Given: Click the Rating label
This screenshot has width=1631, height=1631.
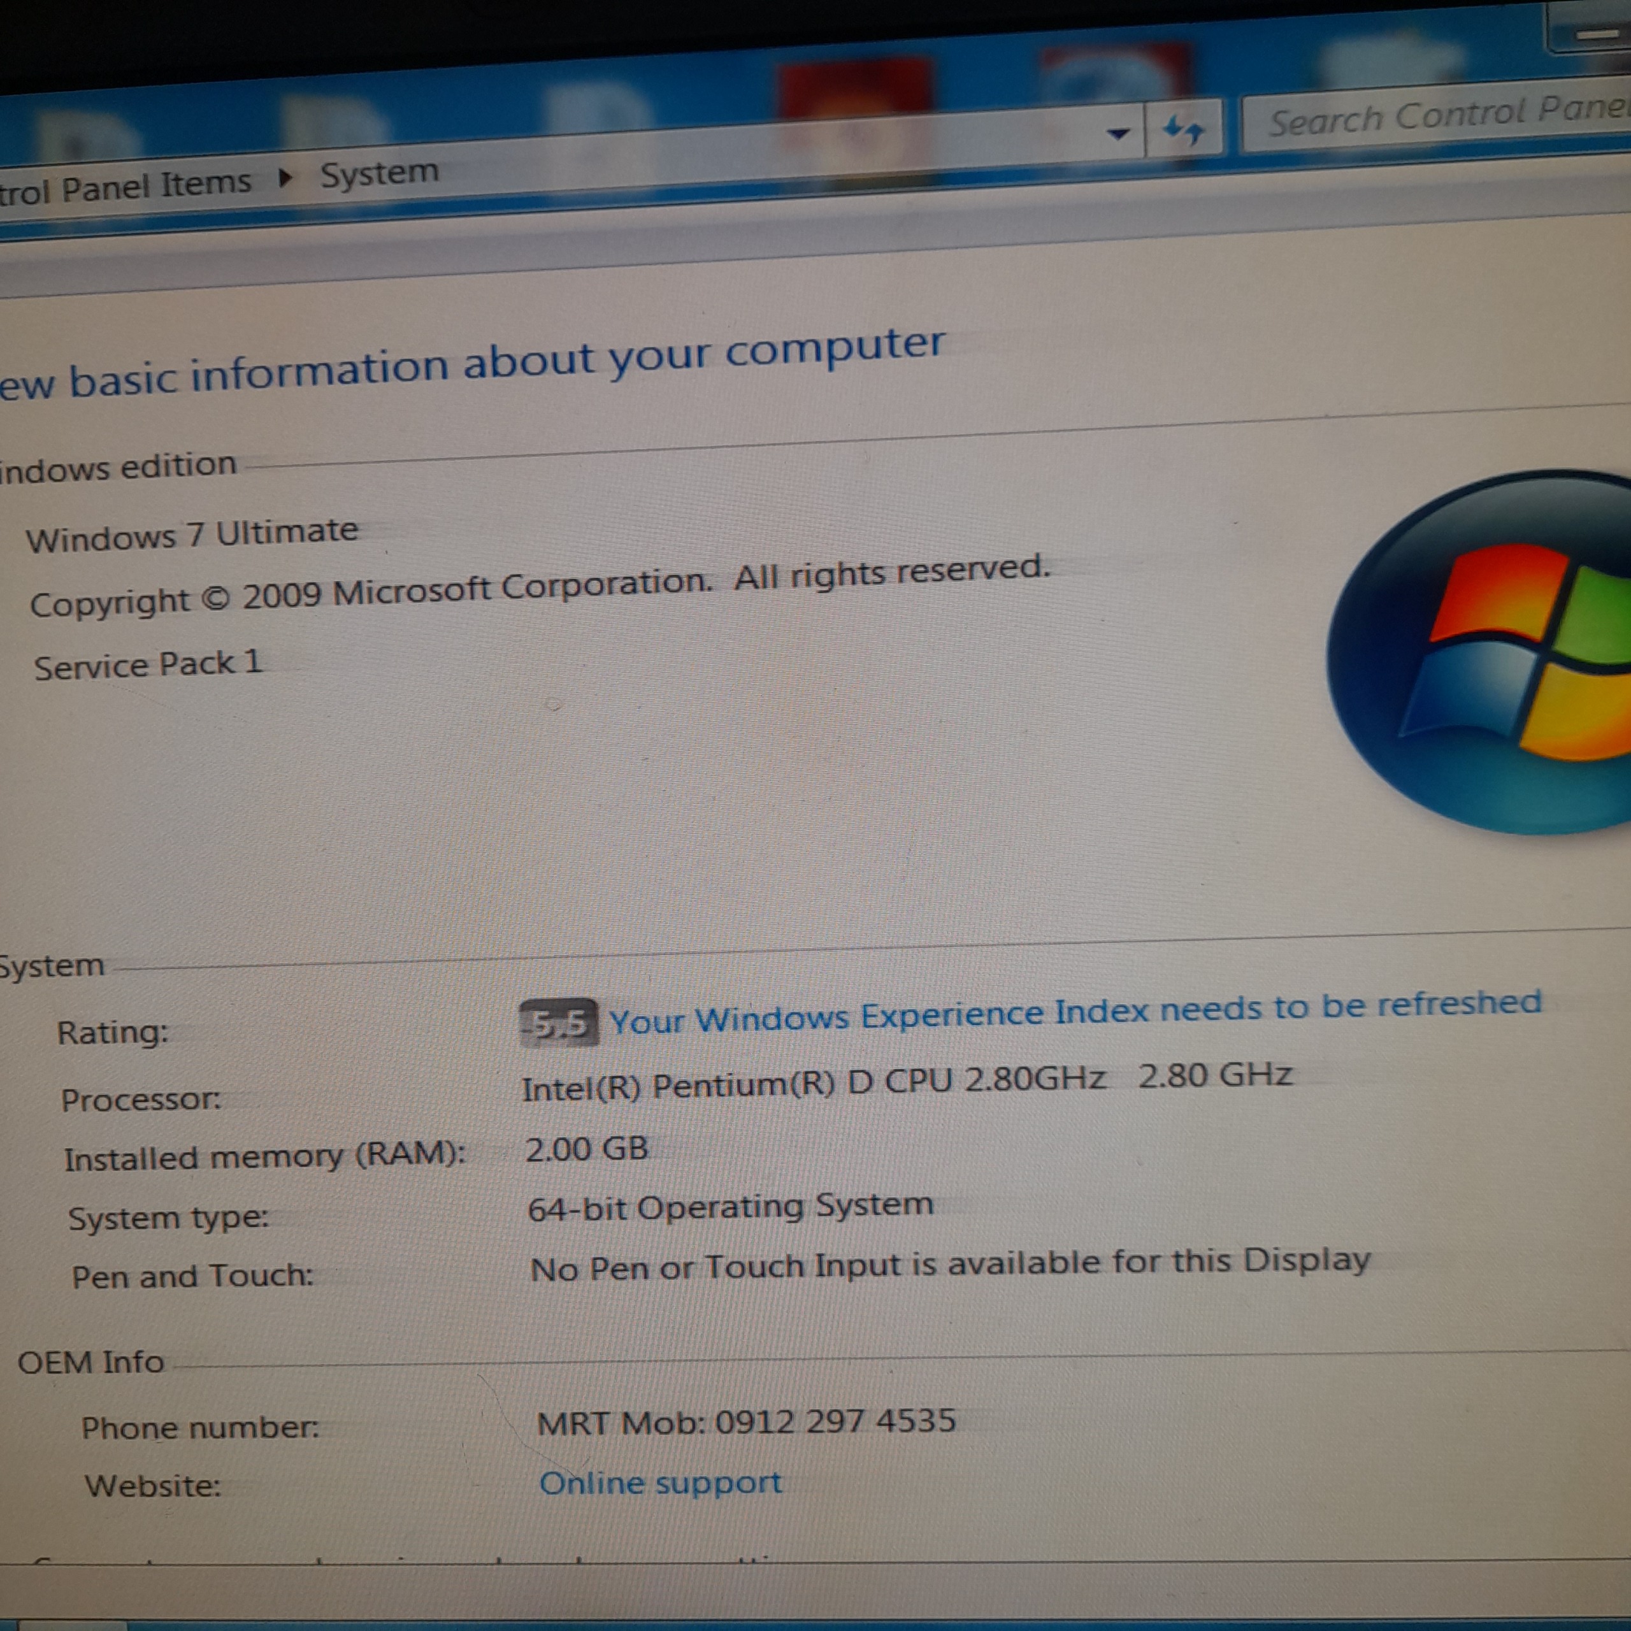Looking at the screenshot, I should click(x=113, y=1033).
